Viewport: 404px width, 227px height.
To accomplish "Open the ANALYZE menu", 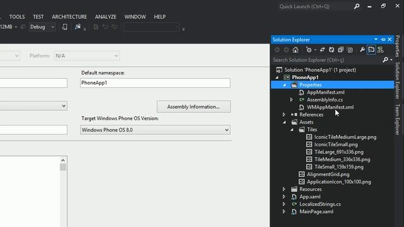I will pos(105,17).
